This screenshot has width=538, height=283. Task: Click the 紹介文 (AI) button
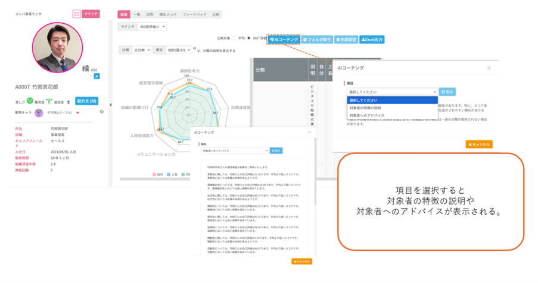pyautogui.click(x=86, y=102)
